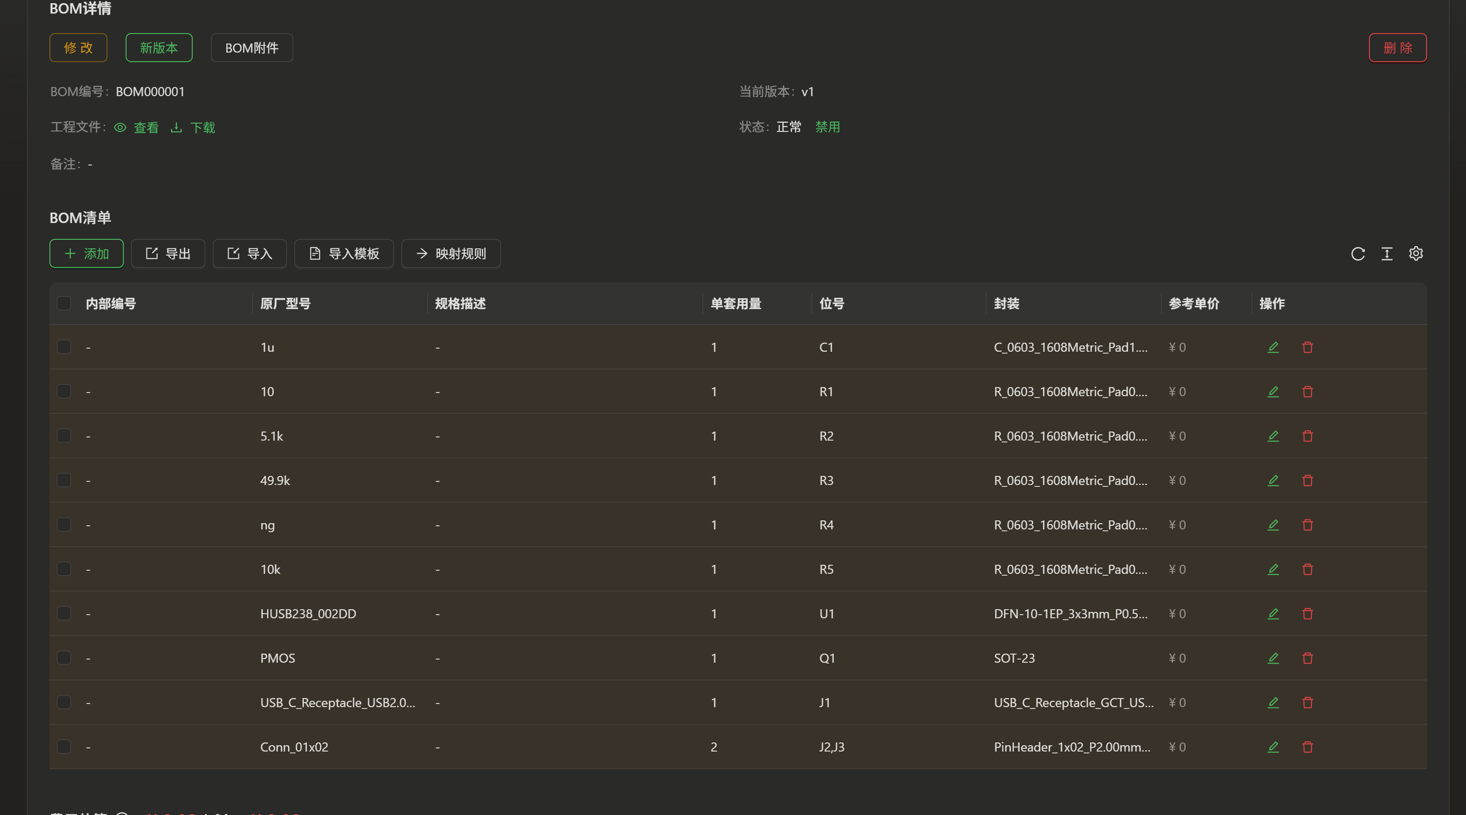The width and height of the screenshot is (1466, 815).
Task: Click the 新版本 (new version) button
Action: tap(159, 48)
